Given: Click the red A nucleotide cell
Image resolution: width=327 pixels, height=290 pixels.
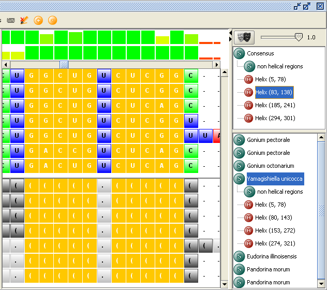Looking at the screenshot, I should coord(217,136).
